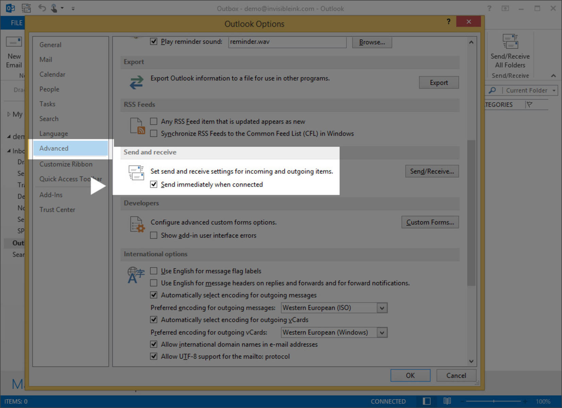Viewport: 562px width, 408px height.
Task: Click the Export arrows icon
Action: (136, 83)
